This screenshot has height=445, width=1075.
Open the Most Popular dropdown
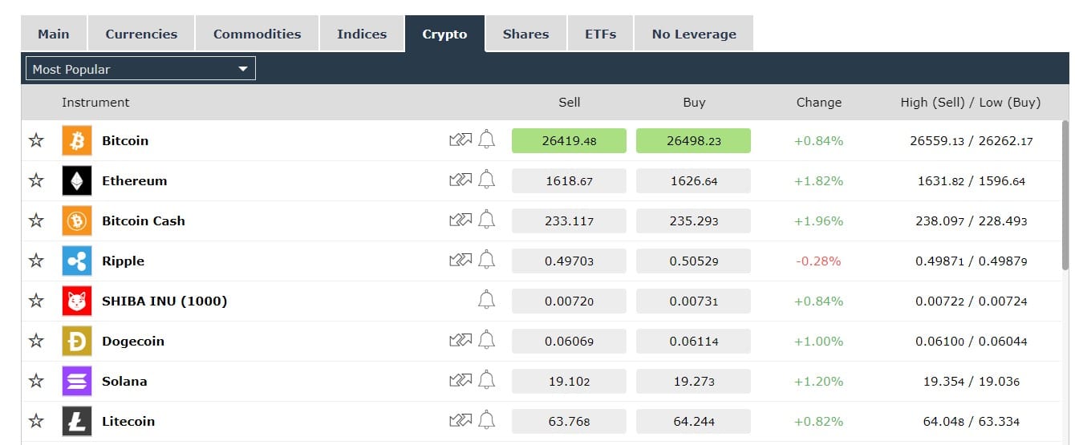click(x=140, y=69)
